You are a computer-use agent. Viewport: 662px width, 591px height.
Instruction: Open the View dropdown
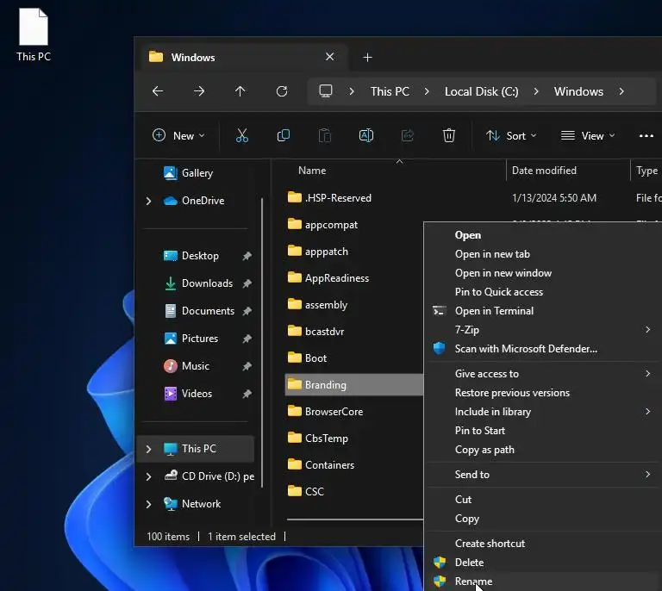[588, 135]
